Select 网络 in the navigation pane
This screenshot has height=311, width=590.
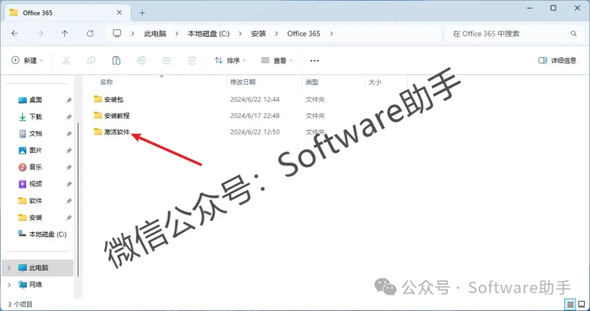click(36, 284)
